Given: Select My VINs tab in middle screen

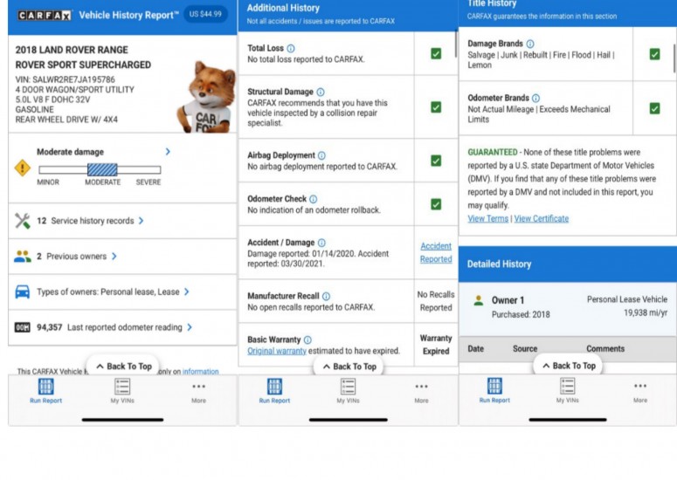Looking at the screenshot, I should [x=348, y=391].
